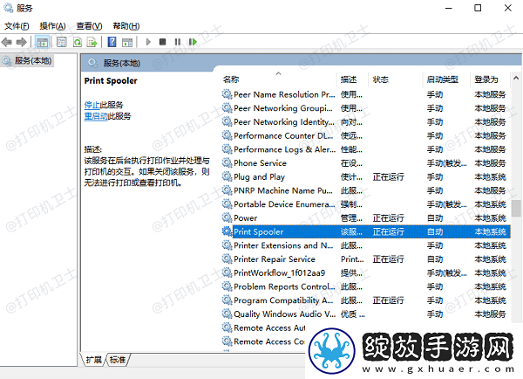Toggle the show/hide console tree icon
Screen dimensions: 523x379
(x=43, y=42)
